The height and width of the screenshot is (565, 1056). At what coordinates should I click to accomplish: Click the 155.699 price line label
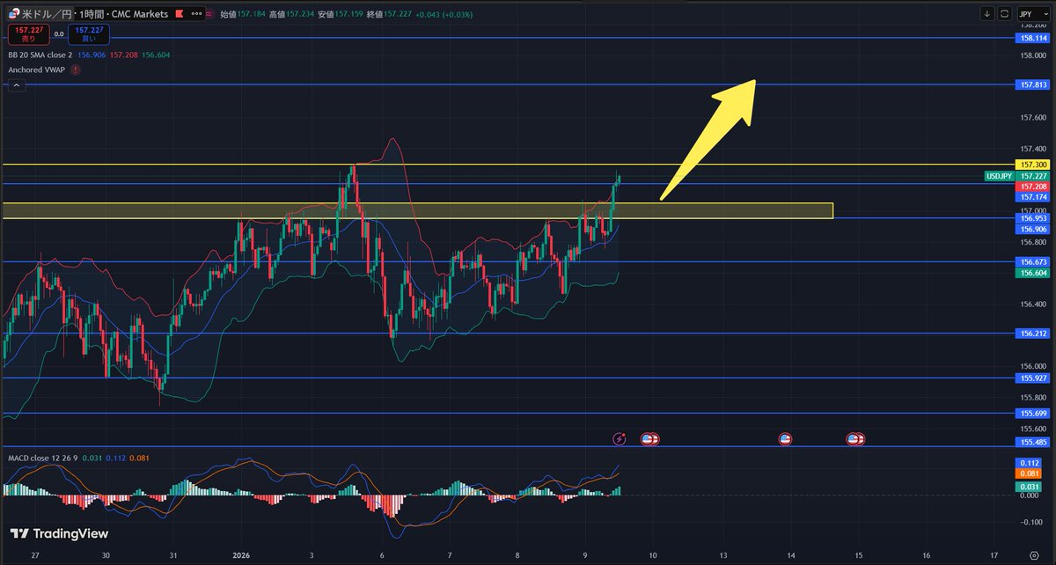tap(1031, 413)
